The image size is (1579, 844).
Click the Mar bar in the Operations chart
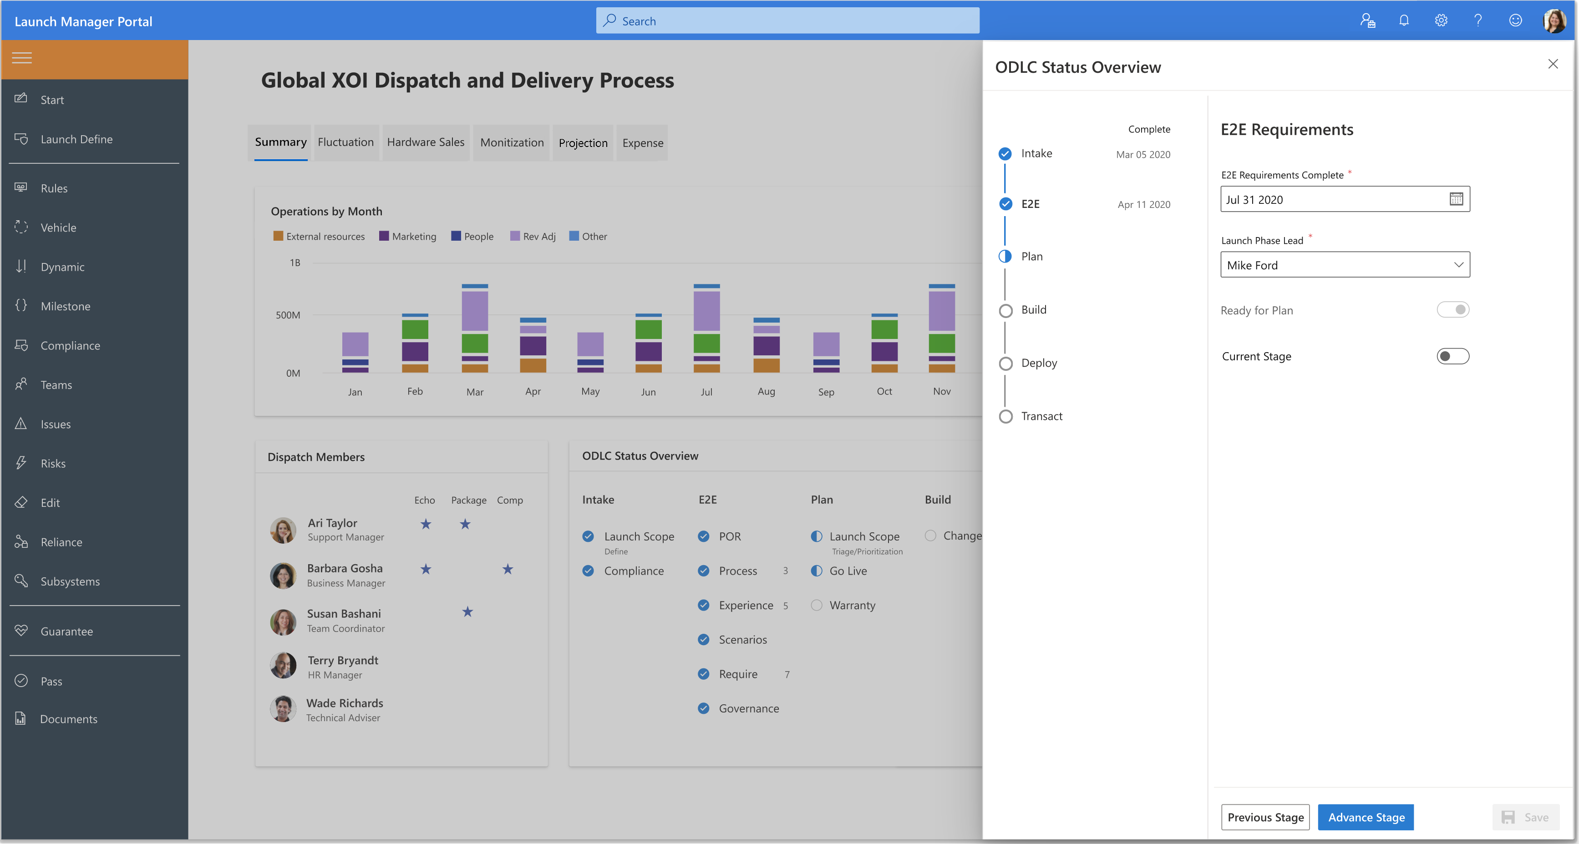[474, 329]
